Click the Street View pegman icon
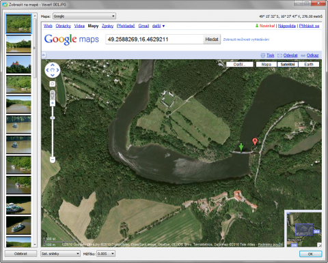Screen dimensions: 328x263 [x=53, y=95]
